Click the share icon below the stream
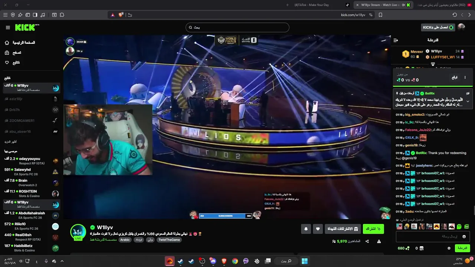This screenshot has width=475, height=267. point(367,241)
